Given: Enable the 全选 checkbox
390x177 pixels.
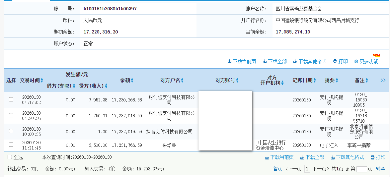Looking at the screenshot, I should point(10,157).
